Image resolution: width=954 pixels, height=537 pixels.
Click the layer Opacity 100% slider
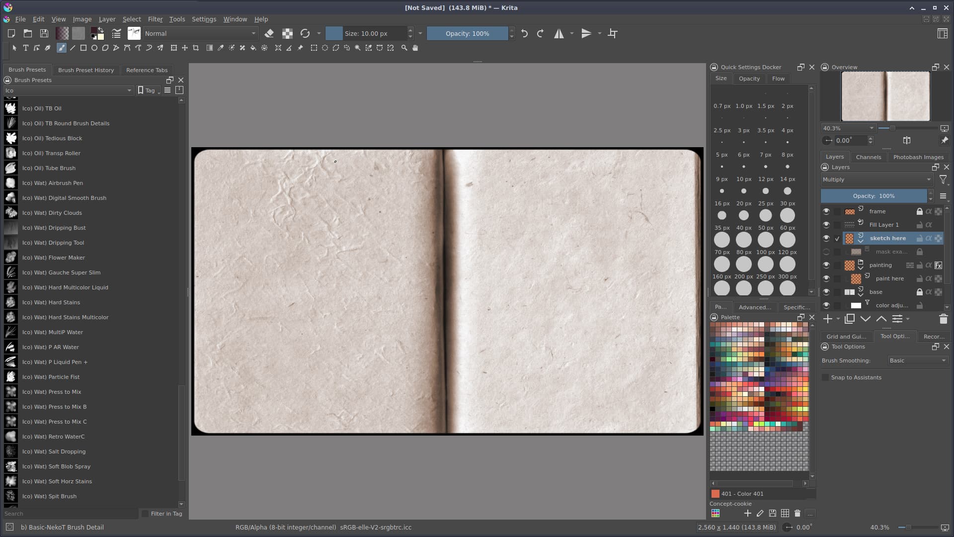(873, 196)
